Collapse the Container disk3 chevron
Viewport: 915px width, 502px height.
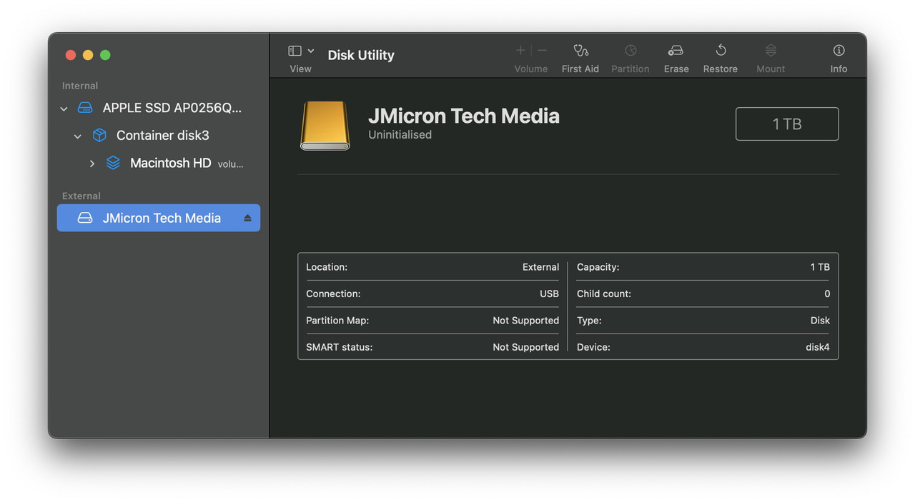(x=78, y=136)
